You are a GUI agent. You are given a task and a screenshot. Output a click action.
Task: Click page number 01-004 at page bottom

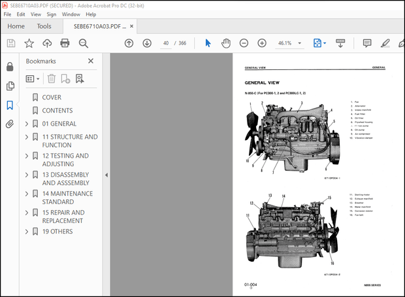coord(251,285)
